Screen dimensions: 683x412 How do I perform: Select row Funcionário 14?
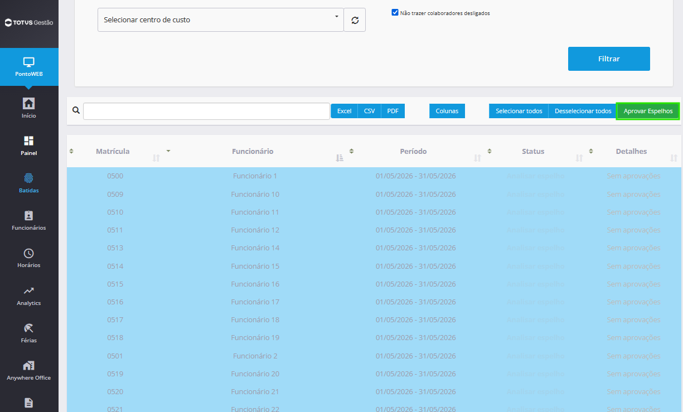click(x=374, y=248)
